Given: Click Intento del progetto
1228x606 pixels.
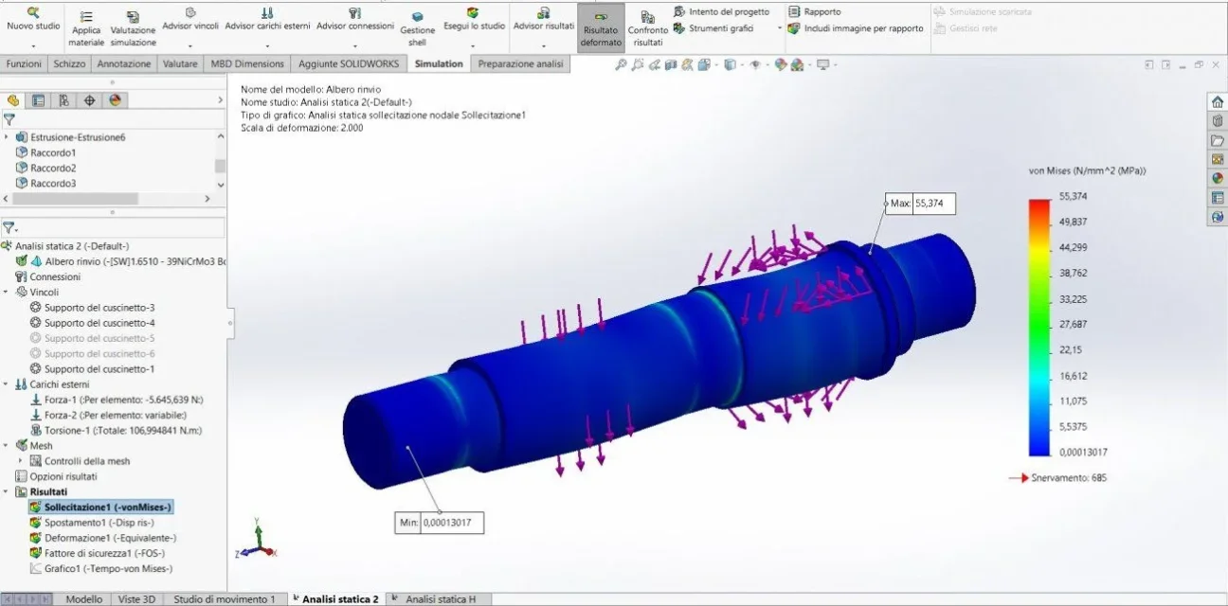Looking at the screenshot, I should [722, 11].
